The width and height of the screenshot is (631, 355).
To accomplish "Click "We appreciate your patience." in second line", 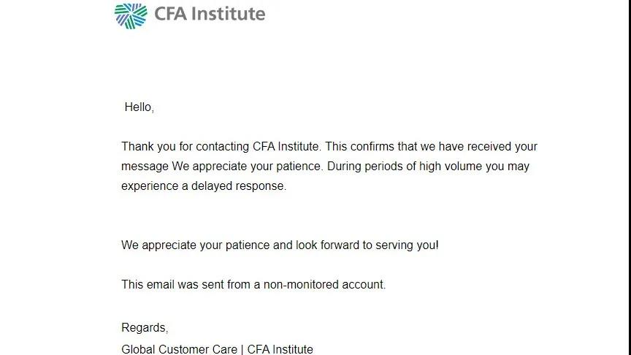I will click(248, 167).
